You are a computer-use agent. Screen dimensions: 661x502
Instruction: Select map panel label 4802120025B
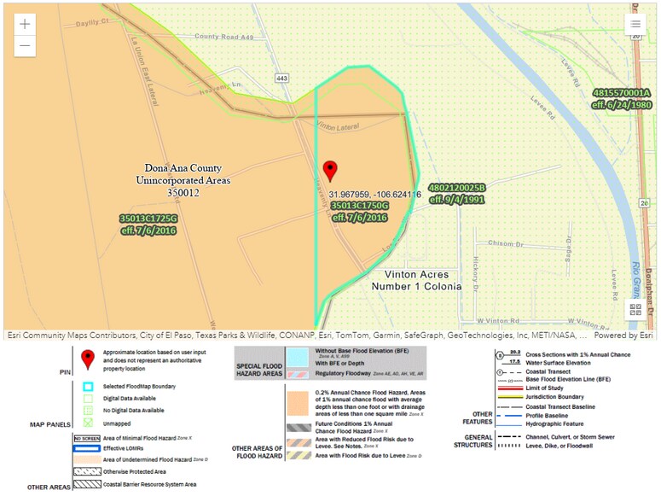point(456,188)
